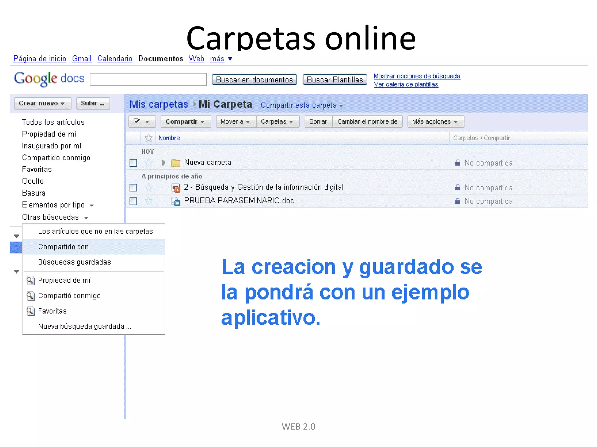The height and width of the screenshot is (447, 597).
Task: Choose Compartió conmigo saved search
Action: tap(94, 296)
